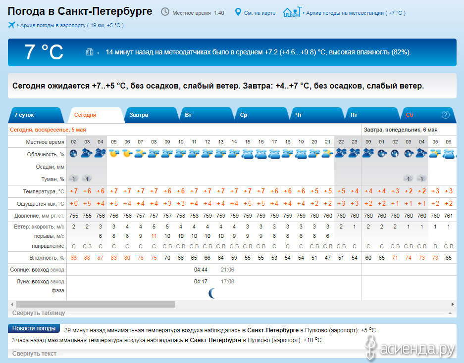Click the Местное время 1:40 text
The height and width of the screenshot is (363, 464).
click(x=198, y=13)
